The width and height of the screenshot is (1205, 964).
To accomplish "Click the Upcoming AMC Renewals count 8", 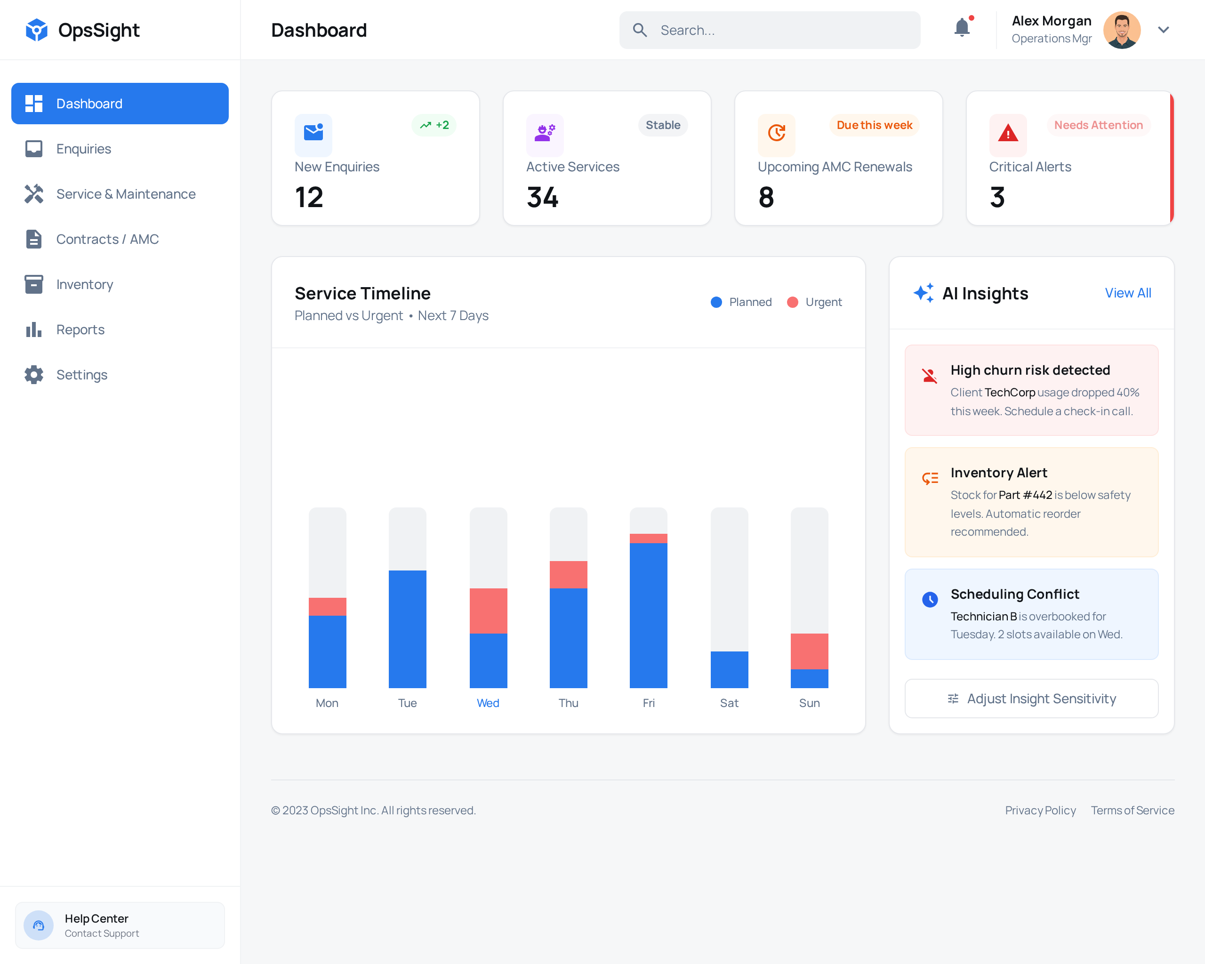I will pos(766,197).
